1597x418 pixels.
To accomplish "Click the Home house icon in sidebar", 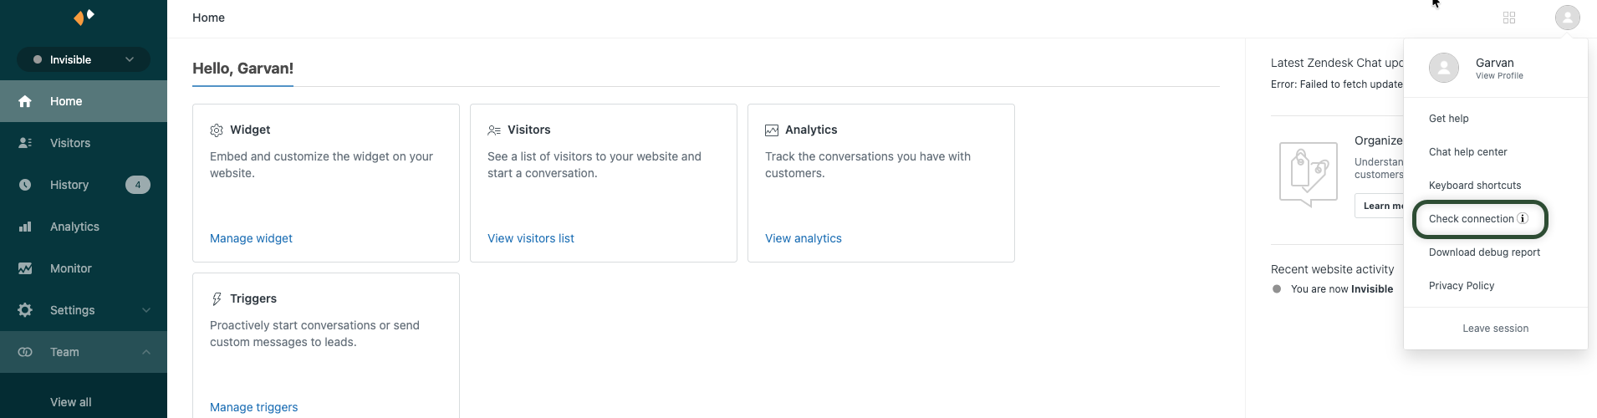I will [x=25, y=101].
